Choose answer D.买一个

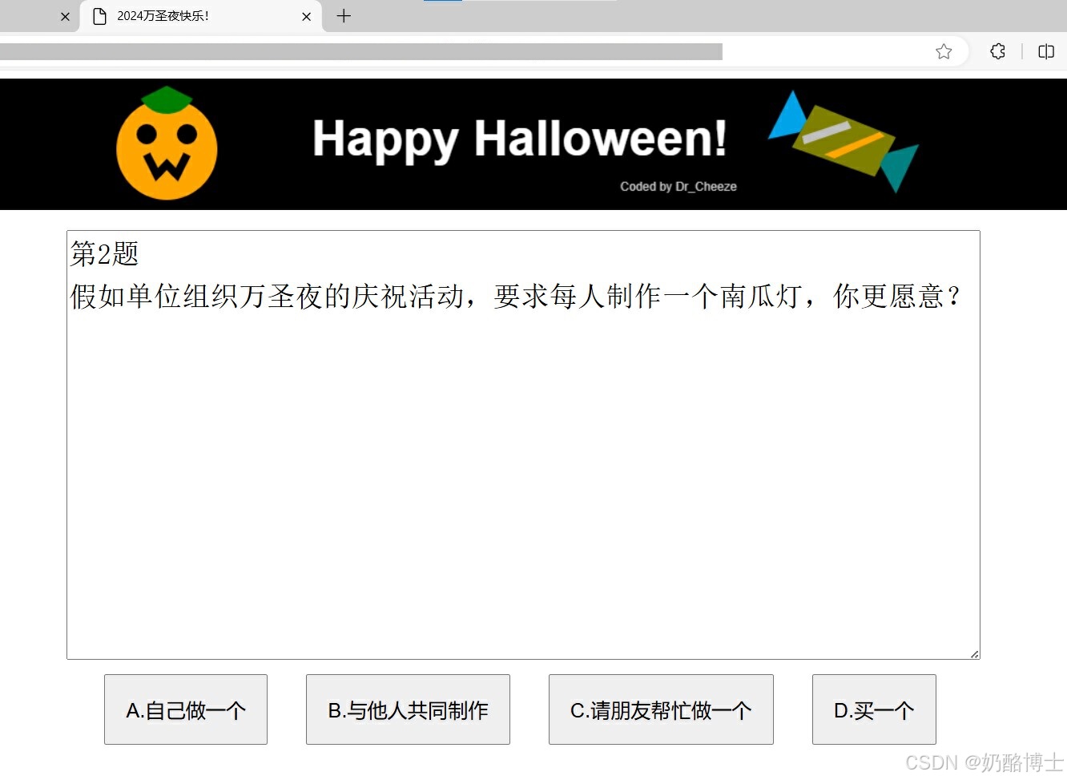874,709
